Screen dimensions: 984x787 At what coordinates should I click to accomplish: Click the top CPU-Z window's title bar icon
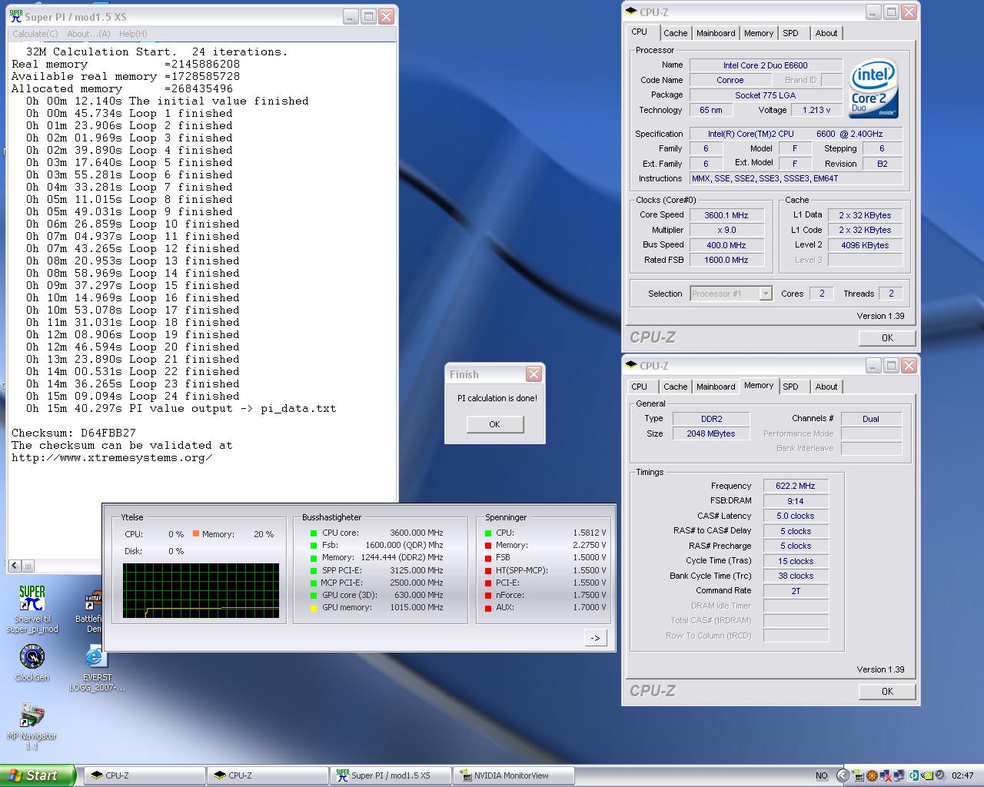[x=631, y=12]
